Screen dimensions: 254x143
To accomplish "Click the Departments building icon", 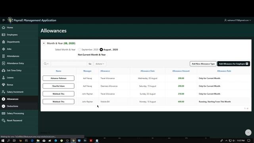I will (4, 42).
